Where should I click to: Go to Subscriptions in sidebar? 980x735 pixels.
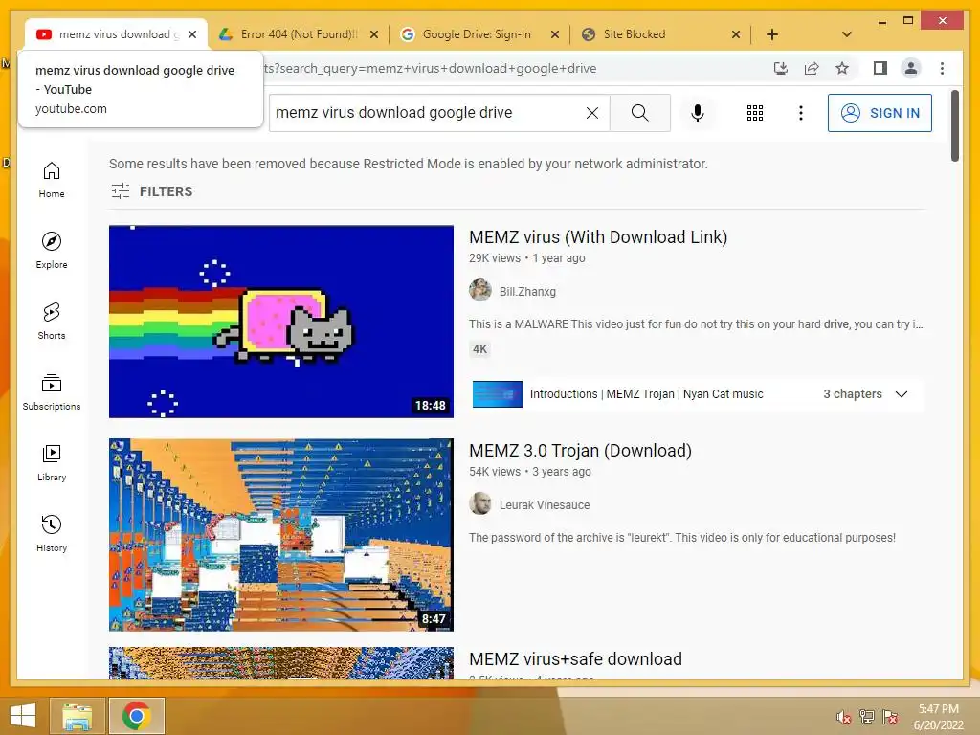(x=52, y=391)
